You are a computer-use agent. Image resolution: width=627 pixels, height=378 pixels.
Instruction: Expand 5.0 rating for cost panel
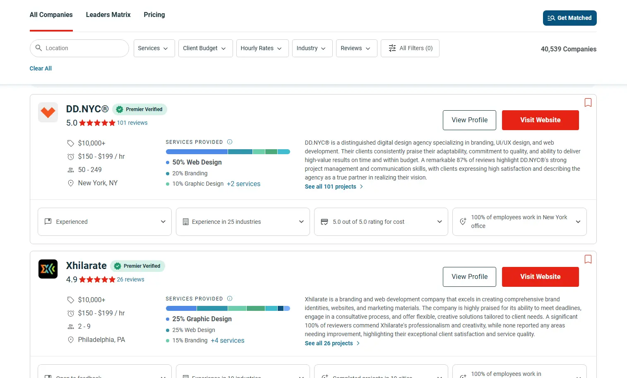[381, 222]
